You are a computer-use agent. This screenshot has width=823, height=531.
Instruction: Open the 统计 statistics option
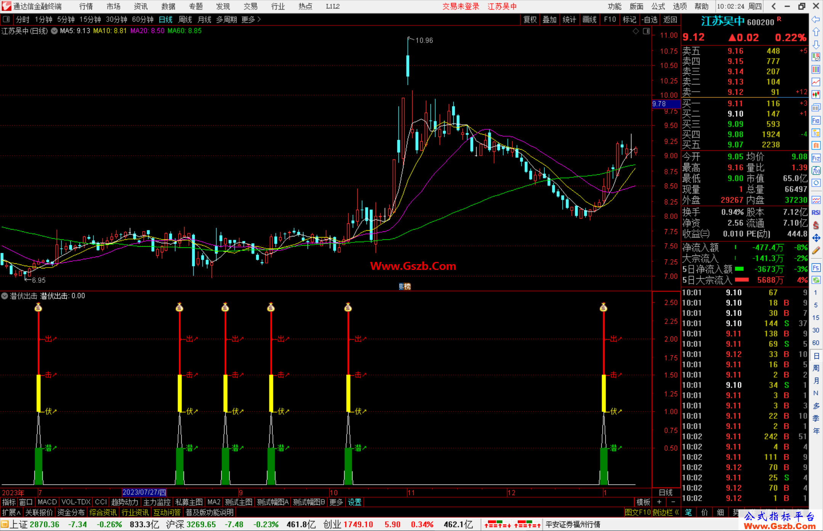569,19
